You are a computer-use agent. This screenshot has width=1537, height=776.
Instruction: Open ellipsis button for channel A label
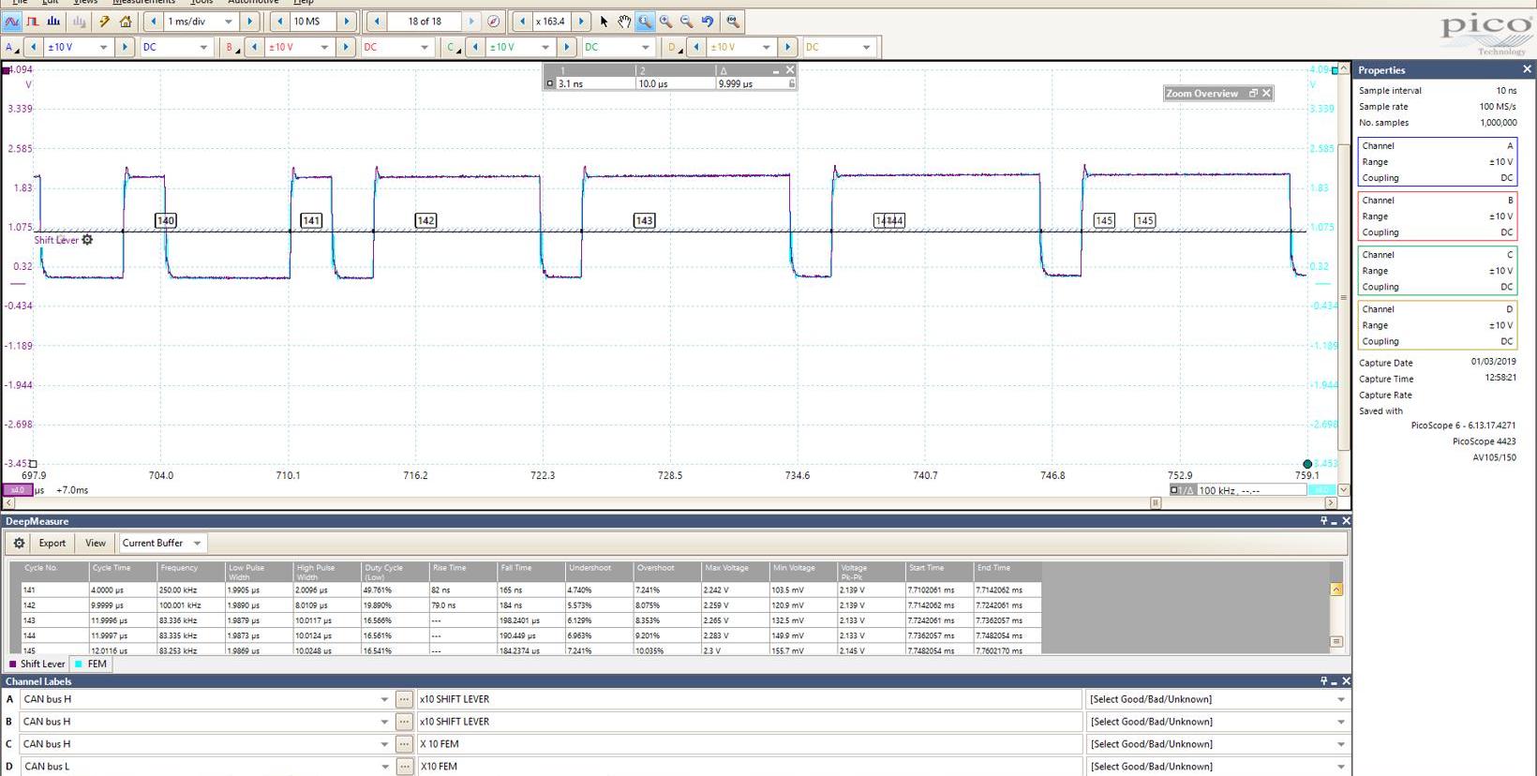404,699
